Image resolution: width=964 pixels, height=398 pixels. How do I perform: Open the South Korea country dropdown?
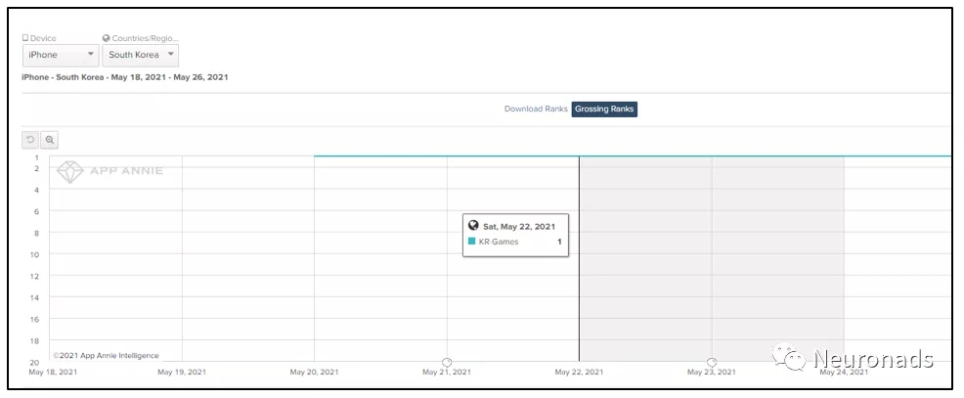[141, 55]
